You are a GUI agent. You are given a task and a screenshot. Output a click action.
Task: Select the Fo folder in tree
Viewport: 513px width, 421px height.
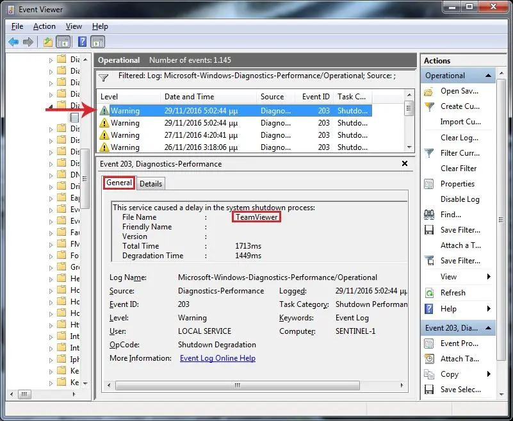tap(68, 256)
